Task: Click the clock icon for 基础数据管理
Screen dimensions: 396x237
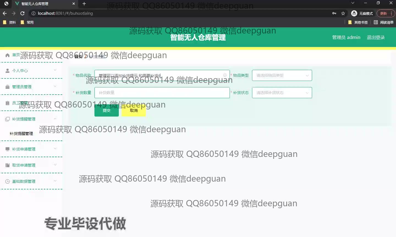Action: [7, 181]
